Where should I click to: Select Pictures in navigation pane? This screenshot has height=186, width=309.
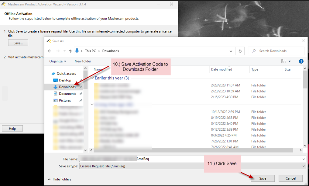pos(65,100)
